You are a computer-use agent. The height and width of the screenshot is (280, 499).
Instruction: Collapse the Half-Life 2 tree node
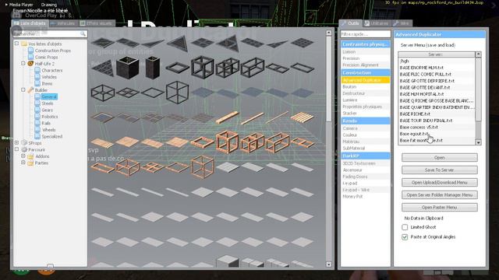coord(23,63)
